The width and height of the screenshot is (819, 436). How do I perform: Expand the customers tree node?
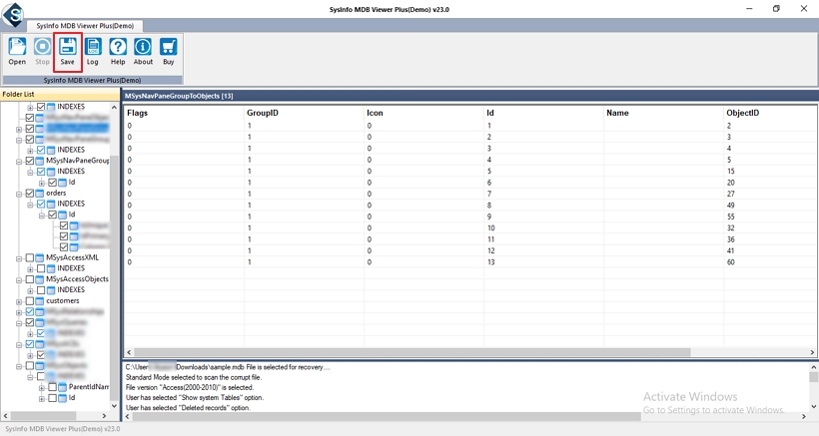tap(19, 301)
